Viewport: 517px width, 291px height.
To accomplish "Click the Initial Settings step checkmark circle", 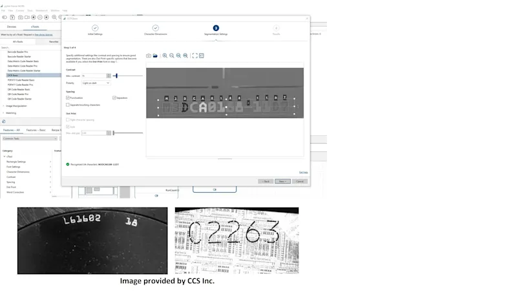I will point(95,28).
